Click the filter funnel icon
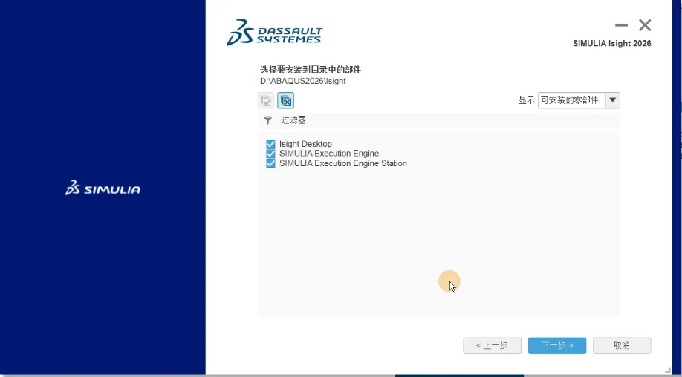This screenshot has height=377, width=682. click(x=268, y=120)
